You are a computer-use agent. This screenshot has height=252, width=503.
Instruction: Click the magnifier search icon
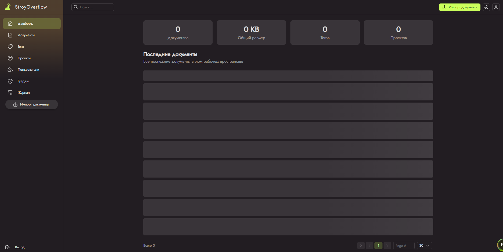pos(76,7)
